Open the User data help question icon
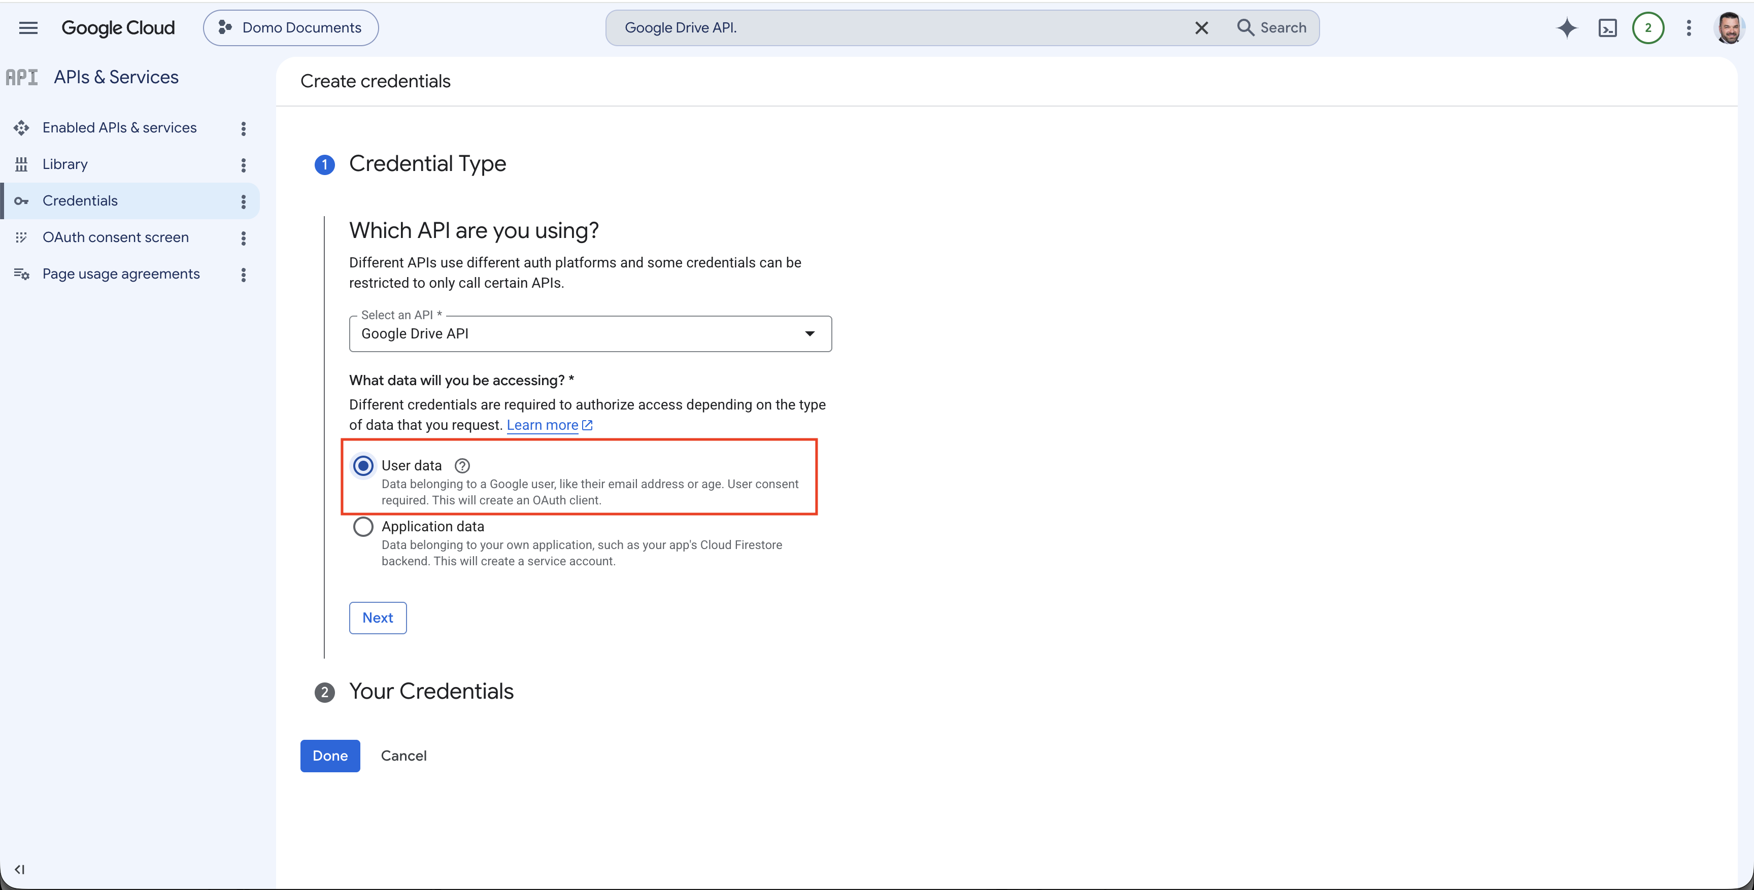This screenshot has height=890, width=1754. (462, 466)
